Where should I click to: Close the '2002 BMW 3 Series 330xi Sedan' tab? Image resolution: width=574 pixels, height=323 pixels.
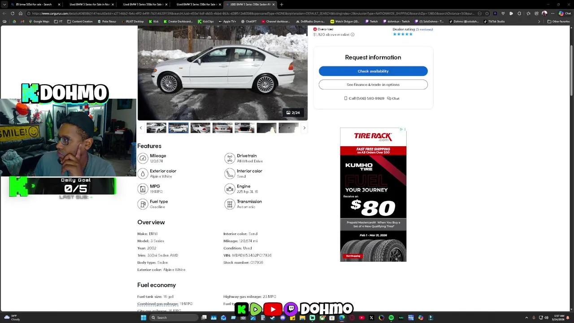point(274,4)
